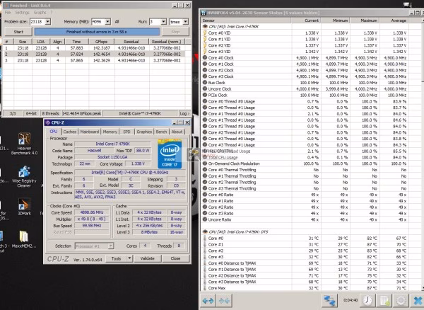
Task: Select LinX result row 1 with 57.883 time
Action: pyautogui.click(x=93, y=48)
